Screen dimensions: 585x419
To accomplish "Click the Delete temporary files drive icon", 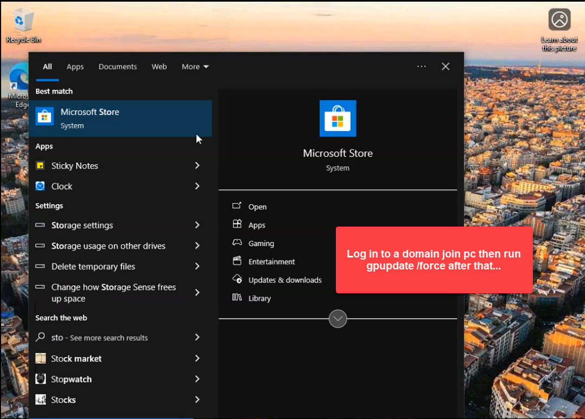I will [40, 266].
